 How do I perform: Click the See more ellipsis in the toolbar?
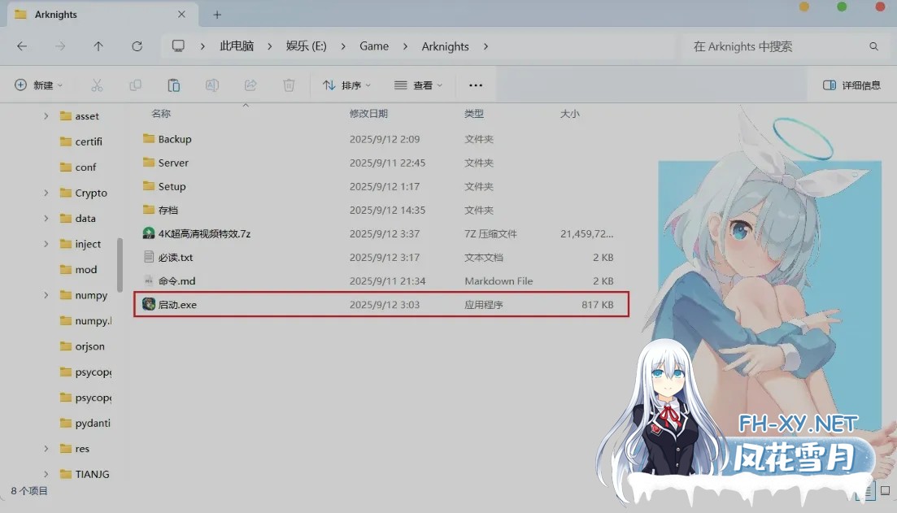(476, 85)
